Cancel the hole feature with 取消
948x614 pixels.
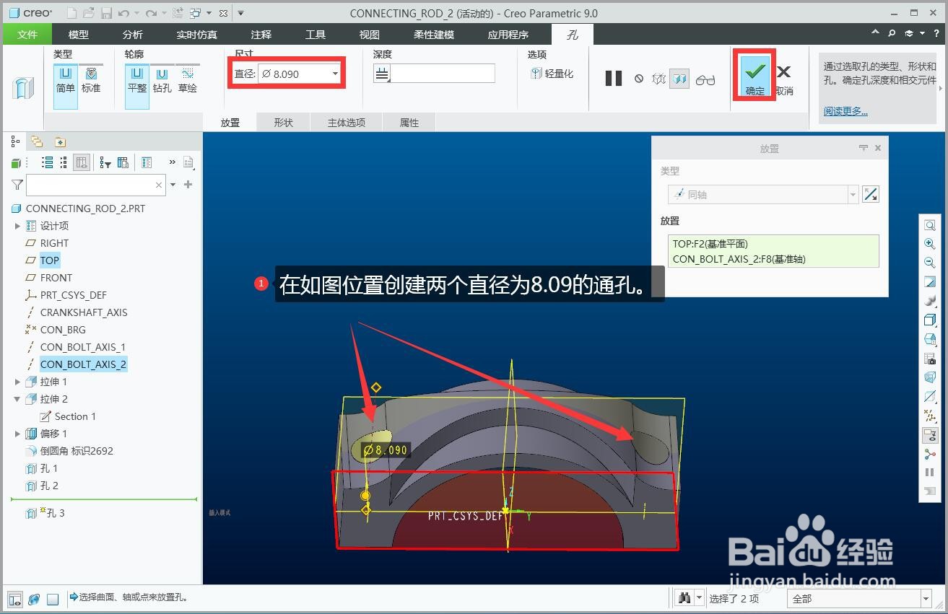[x=784, y=79]
